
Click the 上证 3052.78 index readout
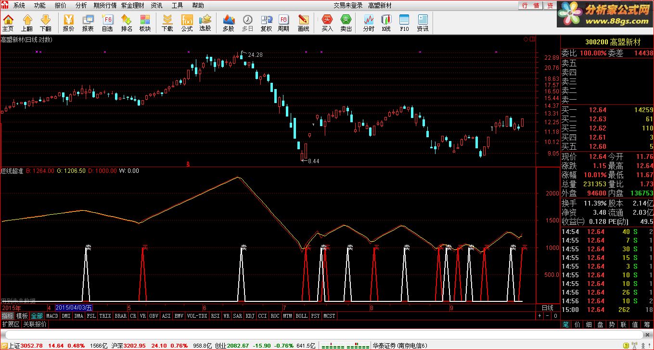[26, 346]
